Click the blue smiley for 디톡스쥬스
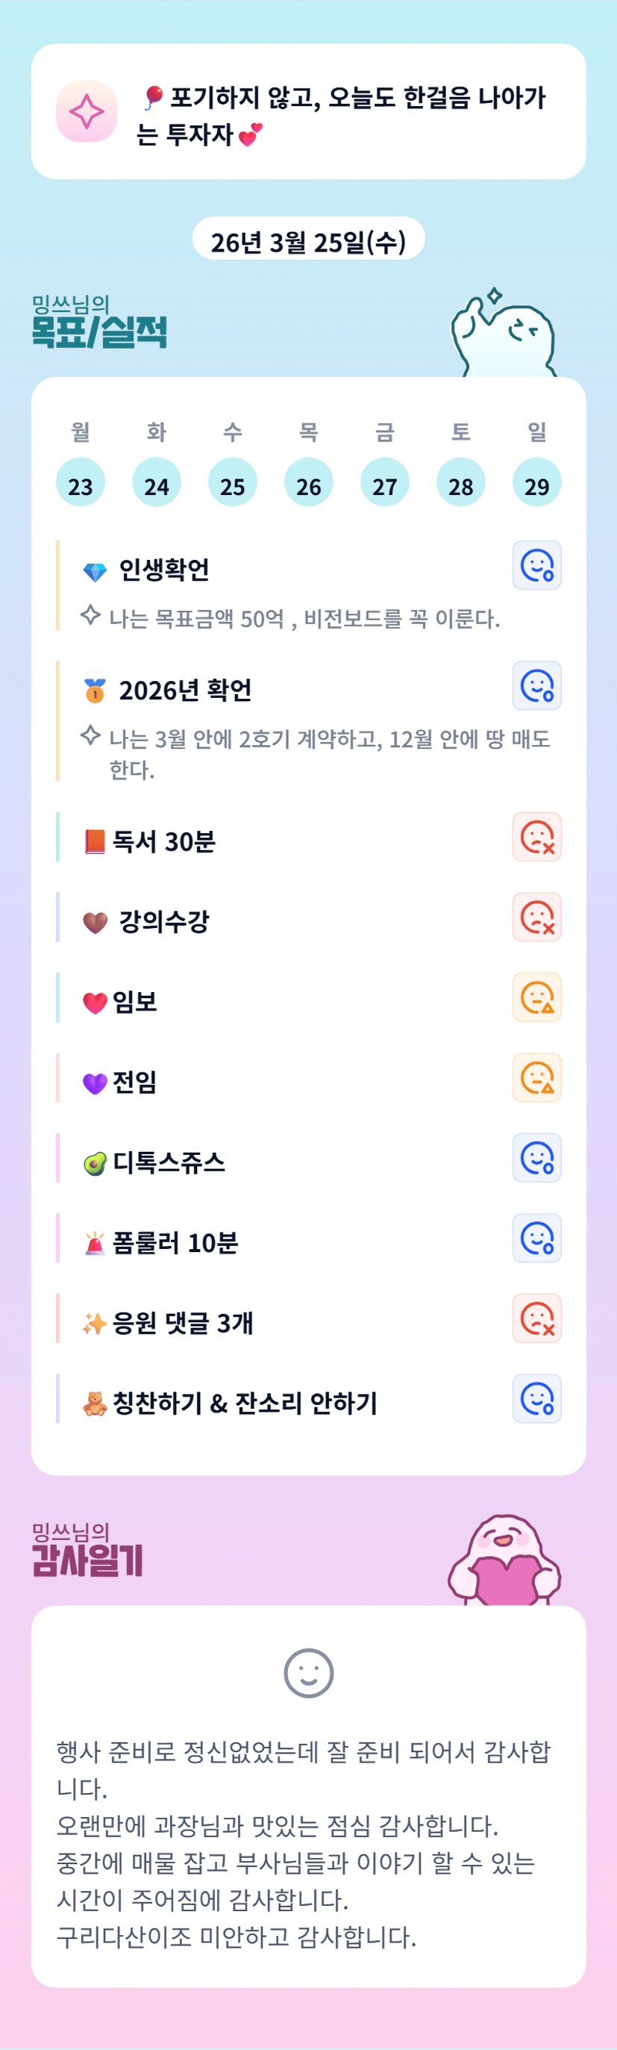 (x=536, y=1159)
